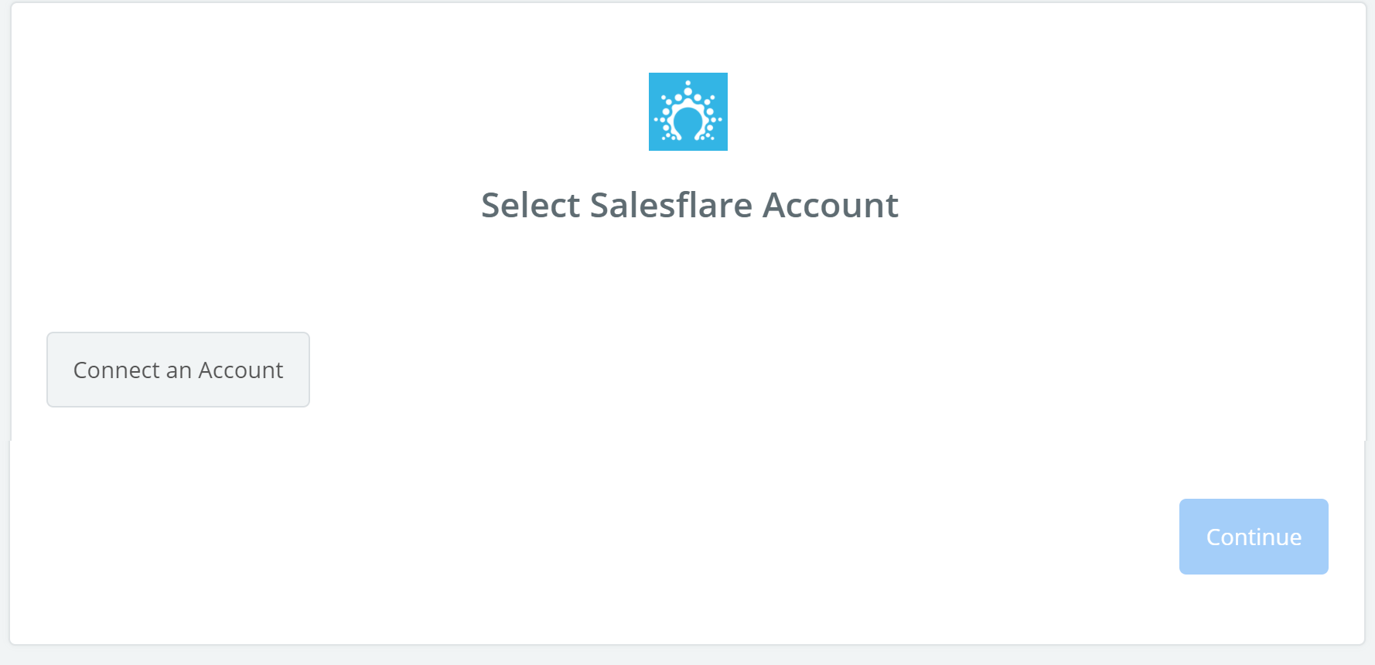1375x665 pixels.
Task: Click the "Select" word in the title
Action: (531, 205)
